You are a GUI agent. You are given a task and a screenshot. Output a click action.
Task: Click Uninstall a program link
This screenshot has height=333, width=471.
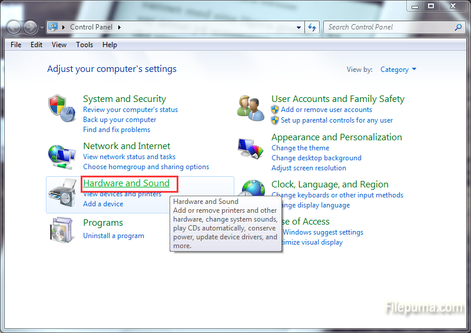pyautogui.click(x=114, y=236)
